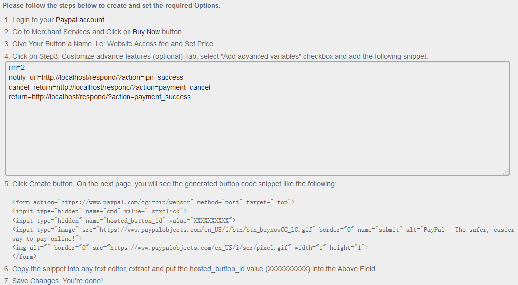Click the cancel_return line in textarea
This screenshot has height=285, width=518.
[x=110, y=87]
